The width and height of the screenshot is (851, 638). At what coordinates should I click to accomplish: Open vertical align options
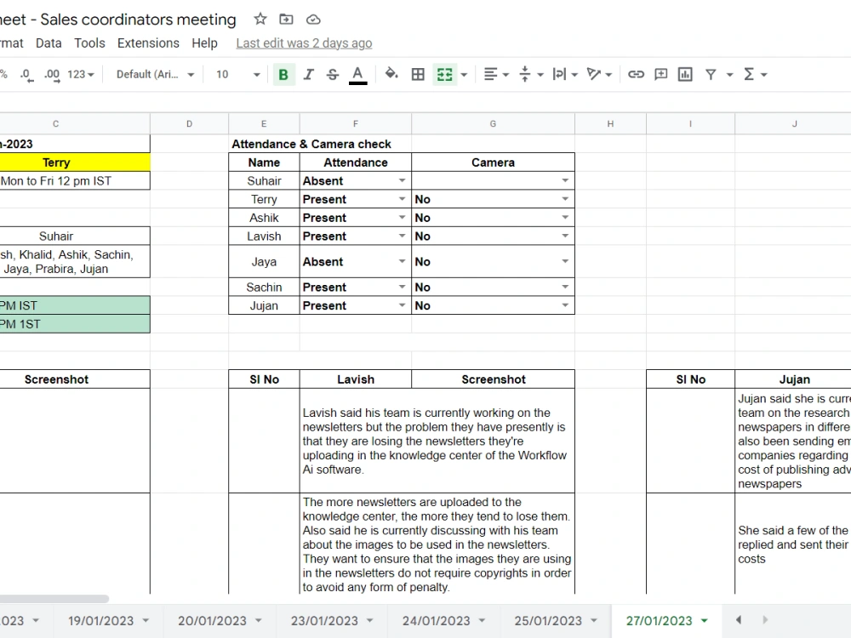pos(531,74)
